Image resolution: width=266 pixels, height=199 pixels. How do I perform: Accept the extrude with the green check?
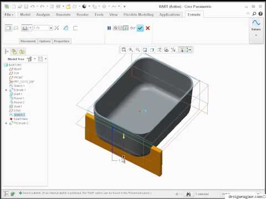140,28
